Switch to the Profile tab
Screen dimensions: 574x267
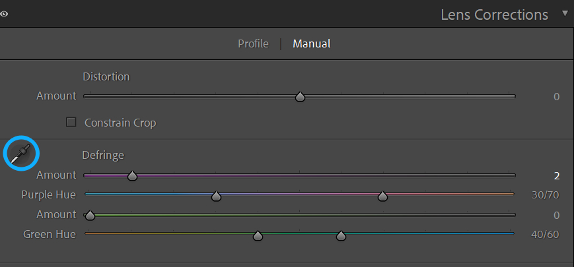pyautogui.click(x=253, y=44)
